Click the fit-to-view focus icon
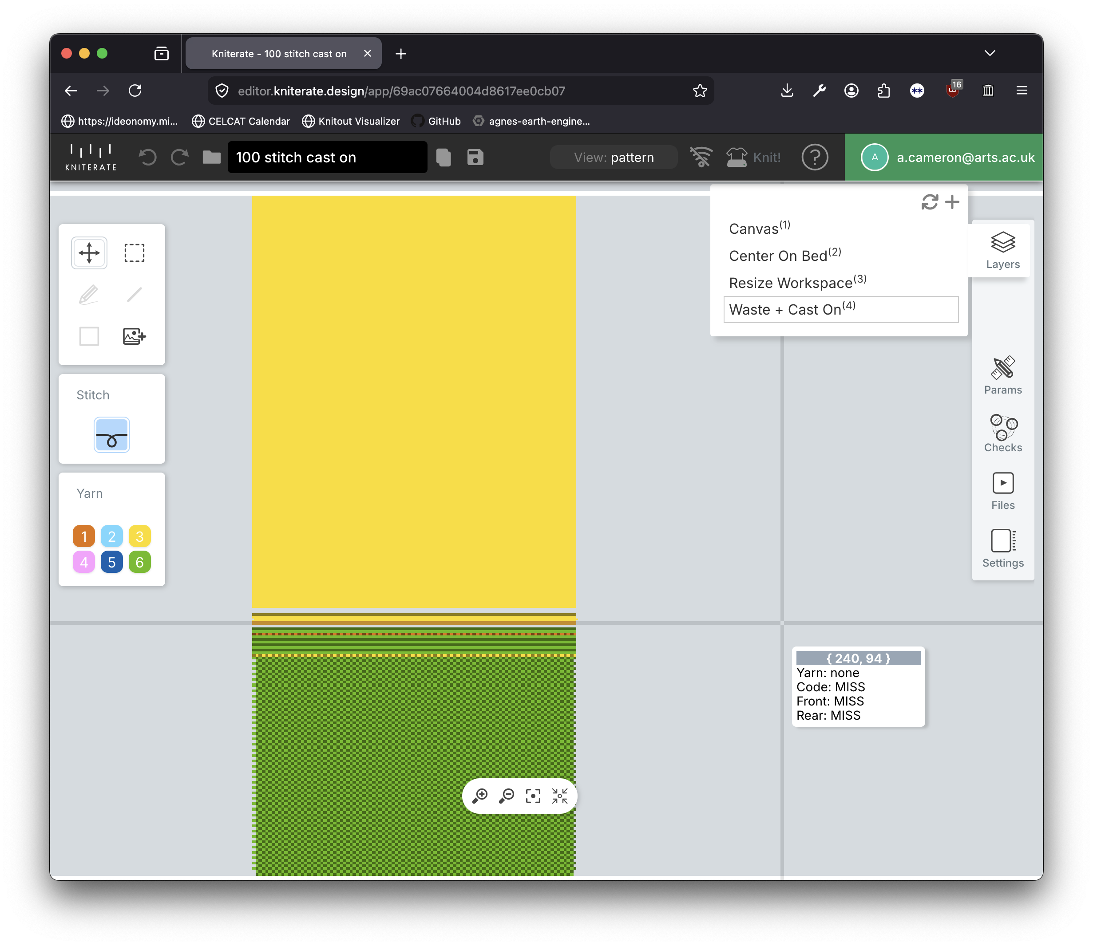1093x946 pixels. 532,796
